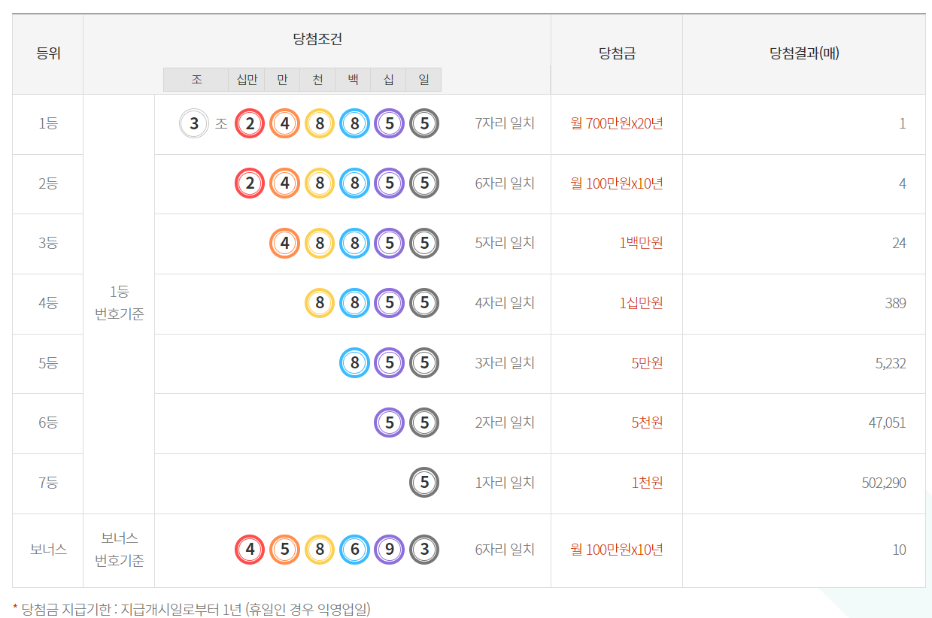Screen dimensions: 932x618
Task: Click blue ball 8 in 5등 row
Action: 354,363
